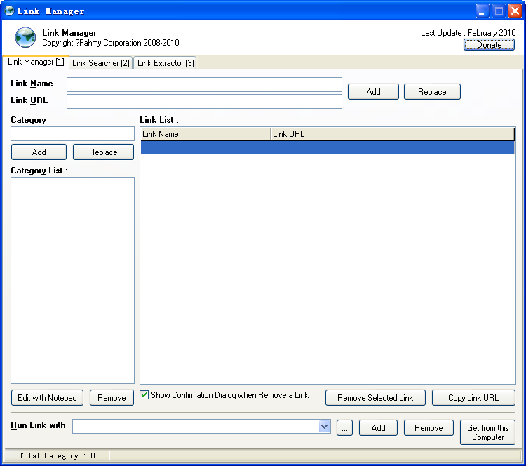Click the Link URL column header
Viewport: 526px width, 466px height.
point(393,134)
